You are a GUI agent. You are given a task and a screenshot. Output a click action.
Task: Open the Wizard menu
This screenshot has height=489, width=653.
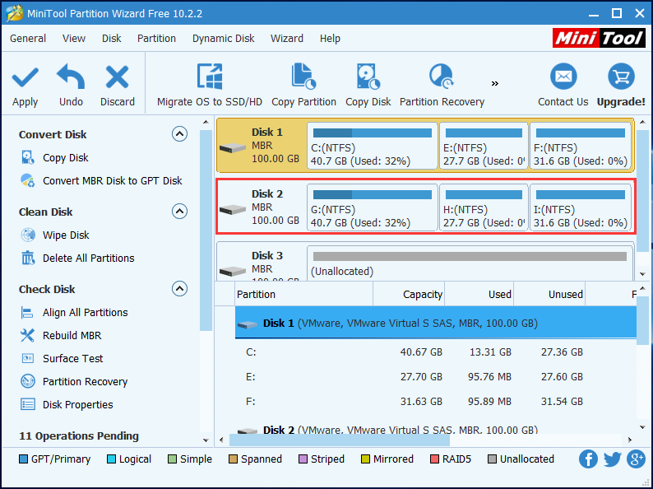[x=286, y=39]
